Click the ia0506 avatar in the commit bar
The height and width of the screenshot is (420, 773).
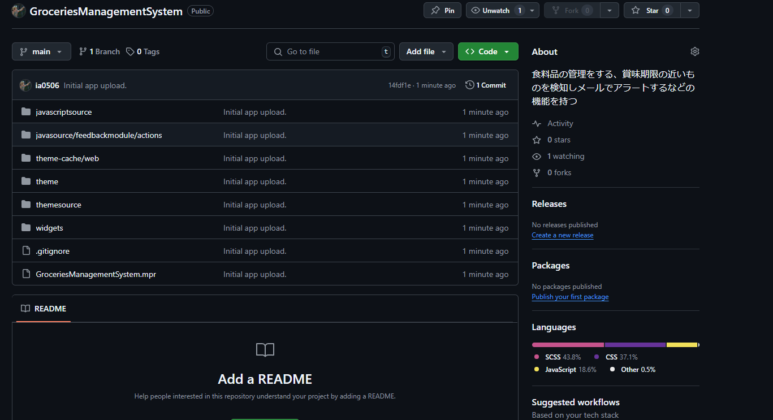click(25, 85)
